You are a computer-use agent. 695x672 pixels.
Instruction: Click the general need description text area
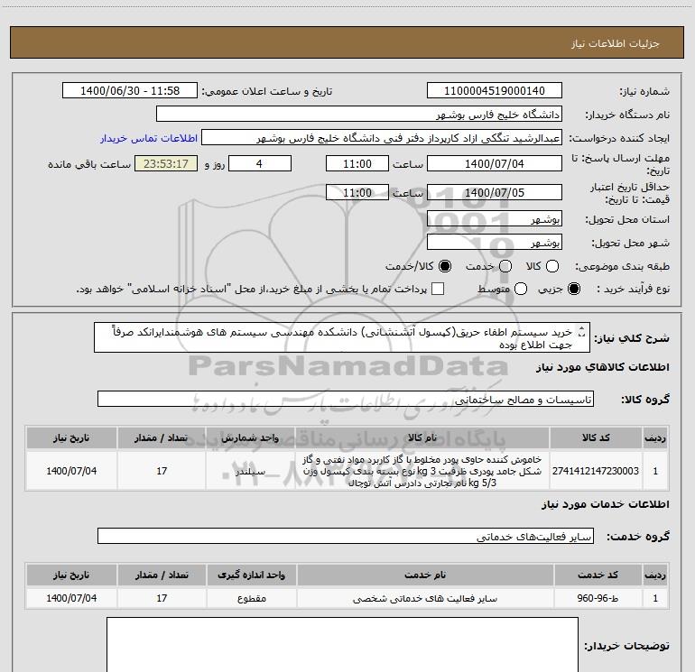tap(342, 337)
